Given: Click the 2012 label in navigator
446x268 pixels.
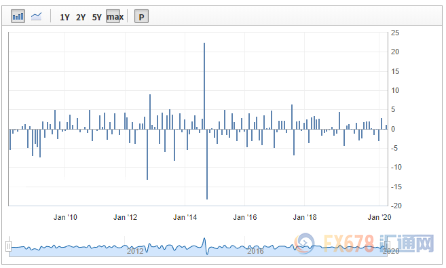Looking at the screenshot, I should point(135,251).
